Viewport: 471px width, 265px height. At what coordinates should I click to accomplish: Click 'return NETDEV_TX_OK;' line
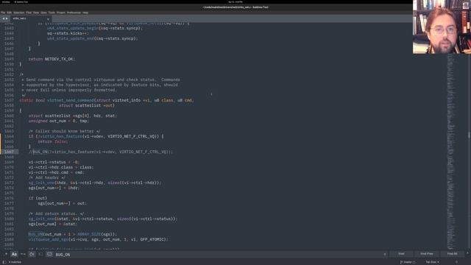pos(52,59)
